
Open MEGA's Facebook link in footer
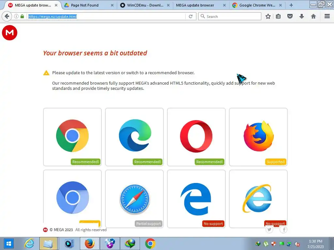pyautogui.click(x=284, y=229)
